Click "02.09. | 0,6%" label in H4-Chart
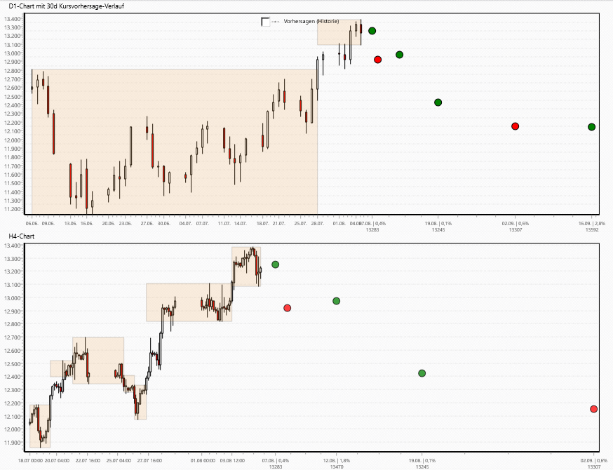This screenshot has height=470, width=613. click(594, 461)
